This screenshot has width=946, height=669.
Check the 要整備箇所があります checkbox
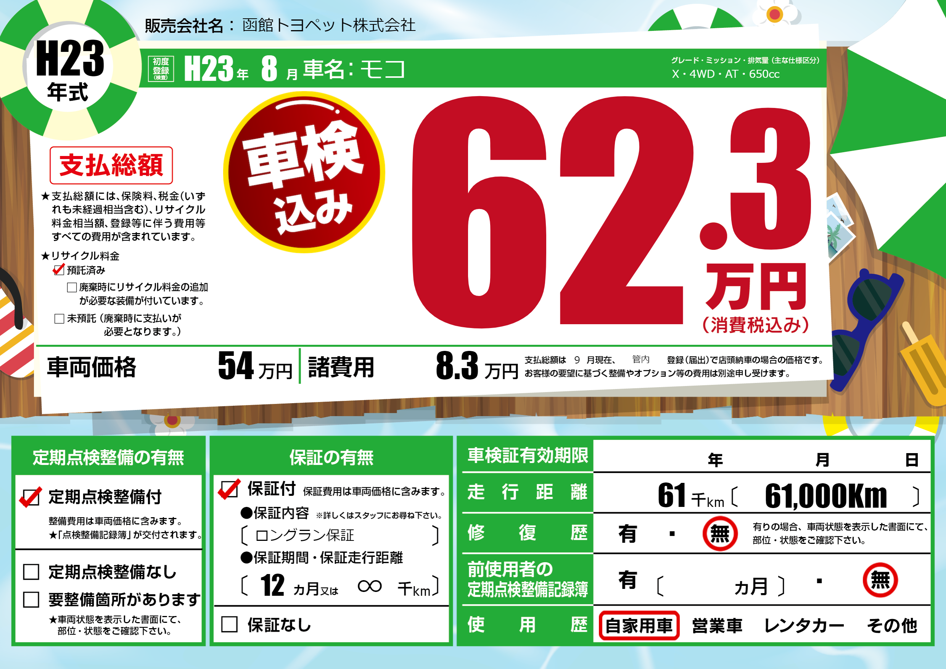[31, 599]
